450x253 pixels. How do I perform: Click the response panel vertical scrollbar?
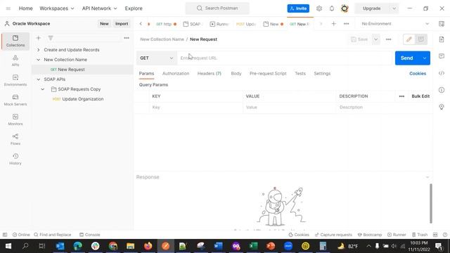click(430, 203)
